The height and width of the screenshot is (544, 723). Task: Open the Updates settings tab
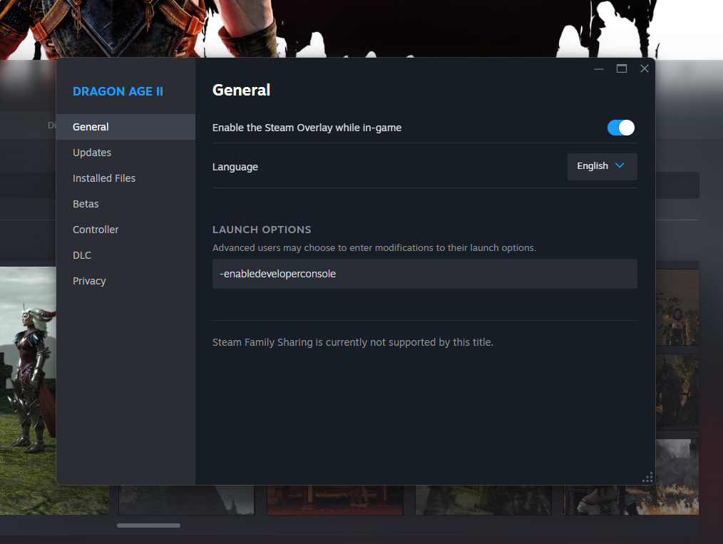pyautogui.click(x=126, y=153)
